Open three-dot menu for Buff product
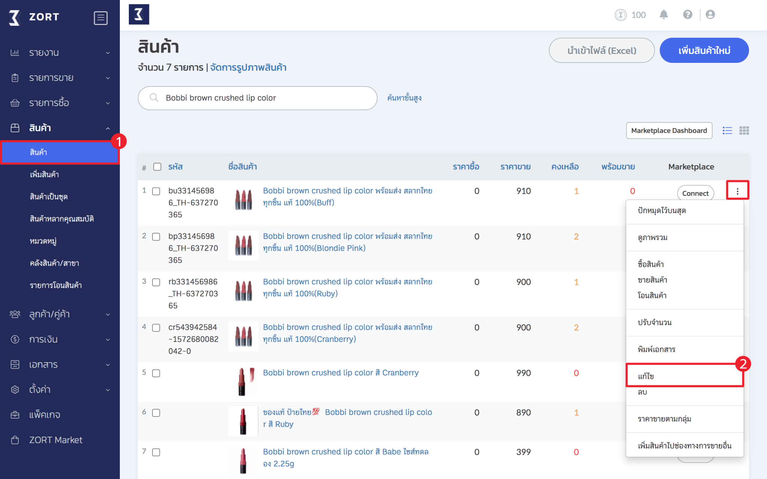 click(737, 190)
